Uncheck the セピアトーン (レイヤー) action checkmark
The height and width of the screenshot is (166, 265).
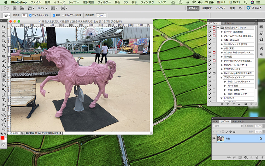[210, 65]
